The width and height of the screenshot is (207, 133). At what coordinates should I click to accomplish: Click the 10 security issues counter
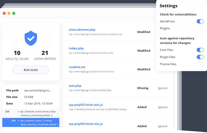pyautogui.click(x=17, y=55)
